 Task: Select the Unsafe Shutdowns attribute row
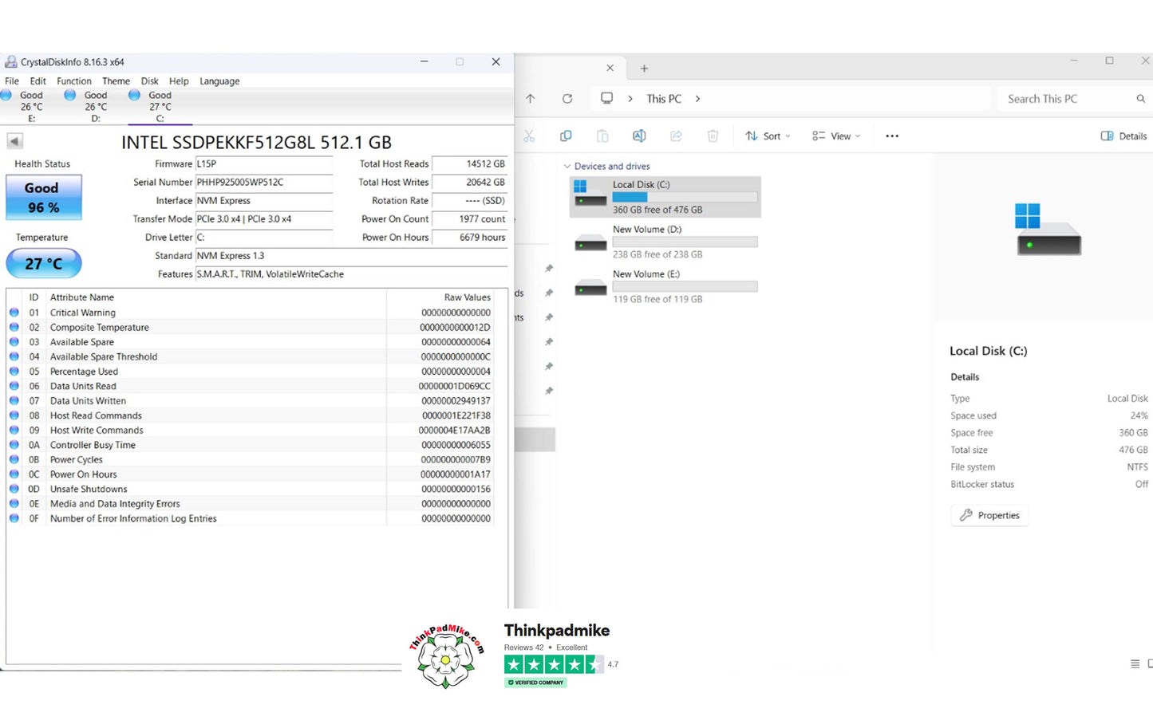(x=250, y=489)
